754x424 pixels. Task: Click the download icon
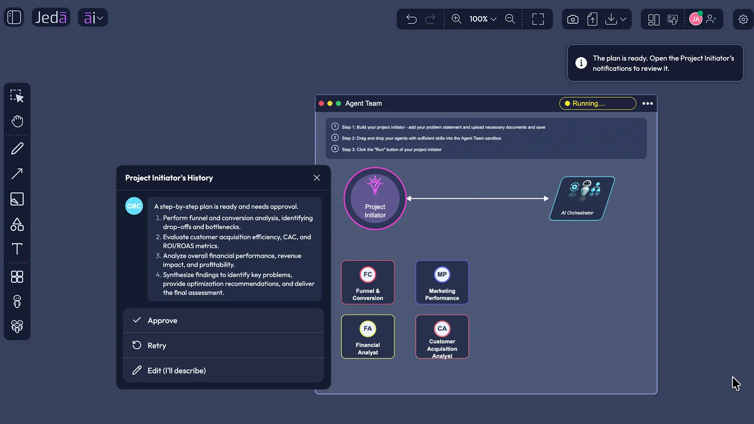611,19
